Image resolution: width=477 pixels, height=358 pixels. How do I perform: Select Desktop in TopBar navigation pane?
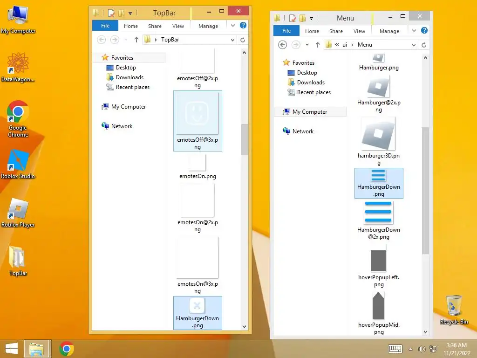[121, 68]
